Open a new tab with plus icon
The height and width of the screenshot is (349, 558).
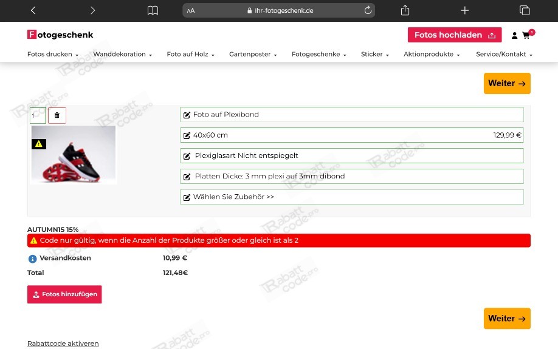pos(464,10)
